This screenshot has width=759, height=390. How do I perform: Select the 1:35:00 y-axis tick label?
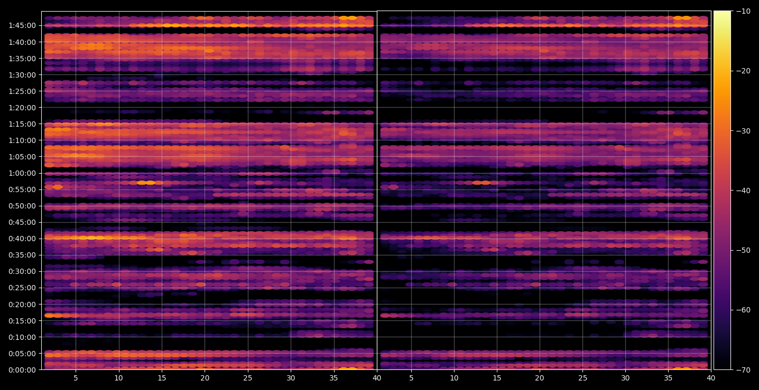tap(22, 59)
